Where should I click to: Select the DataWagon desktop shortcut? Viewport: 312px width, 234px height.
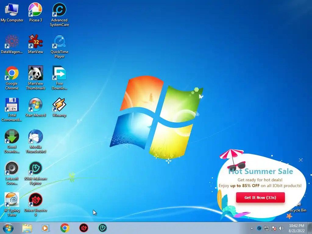12,44
